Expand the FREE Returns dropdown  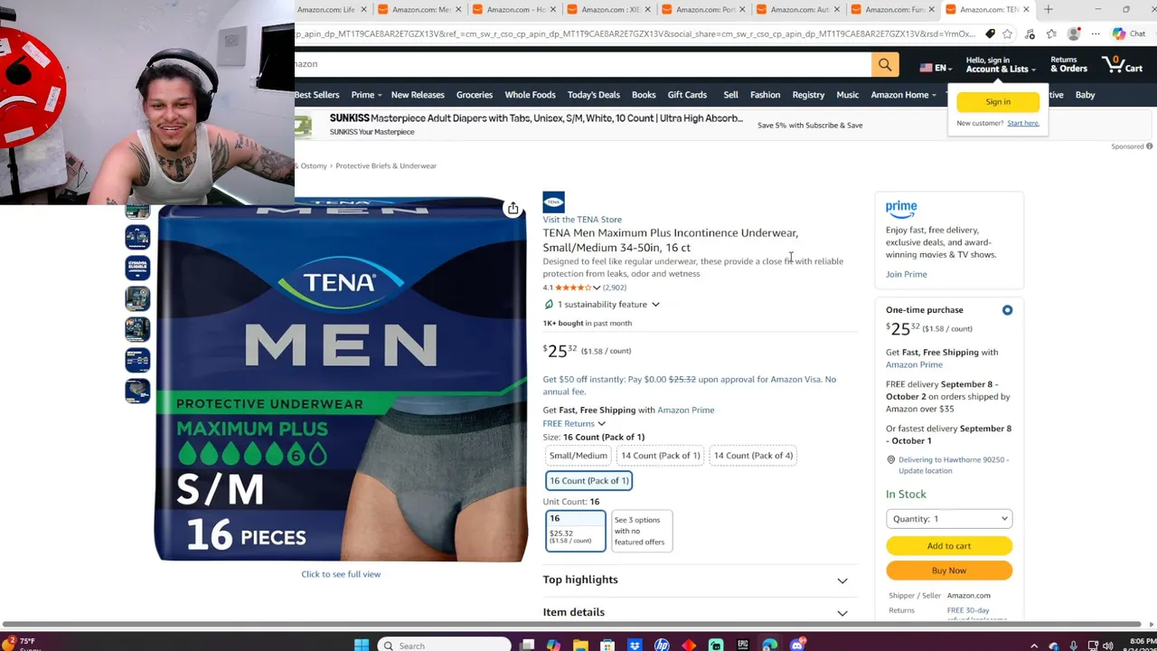pyautogui.click(x=574, y=423)
